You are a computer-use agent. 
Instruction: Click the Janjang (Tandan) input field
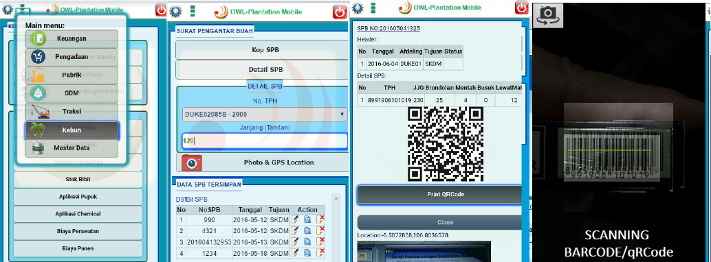(x=265, y=141)
